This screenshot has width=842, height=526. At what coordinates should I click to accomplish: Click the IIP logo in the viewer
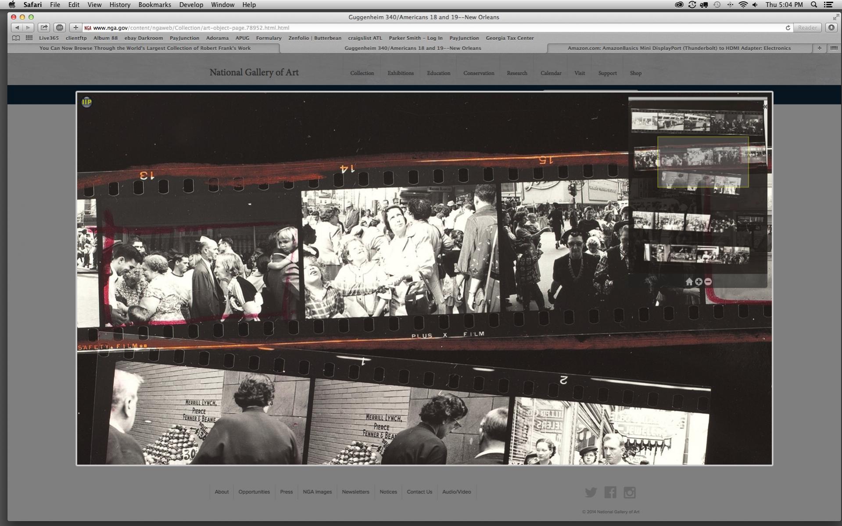point(87,102)
